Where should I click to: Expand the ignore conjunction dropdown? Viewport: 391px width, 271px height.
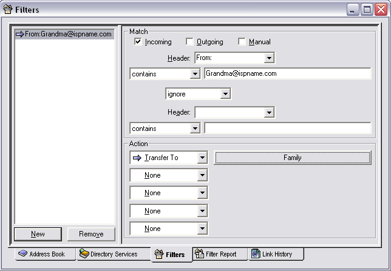click(225, 95)
